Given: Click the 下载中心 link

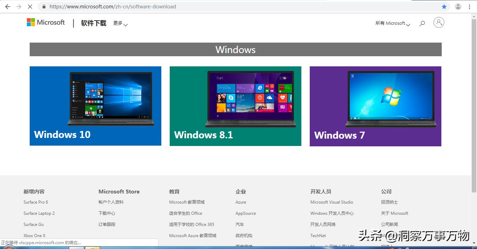Looking at the screenshot, I should [107, 213].
